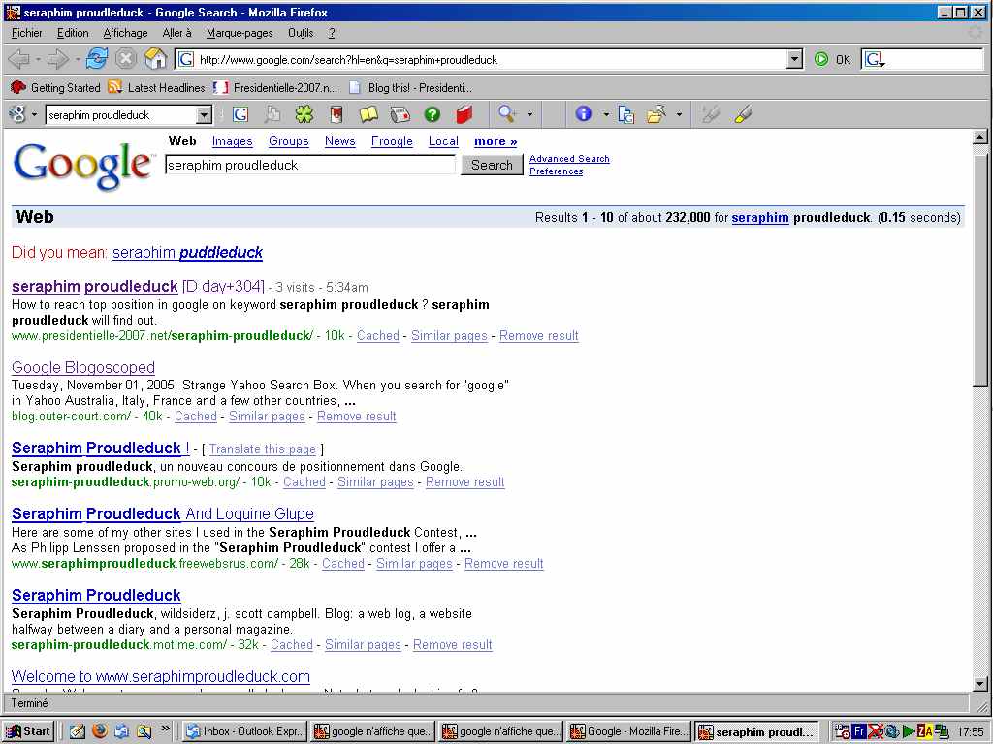Click the scrollbar down arrow

979,684
